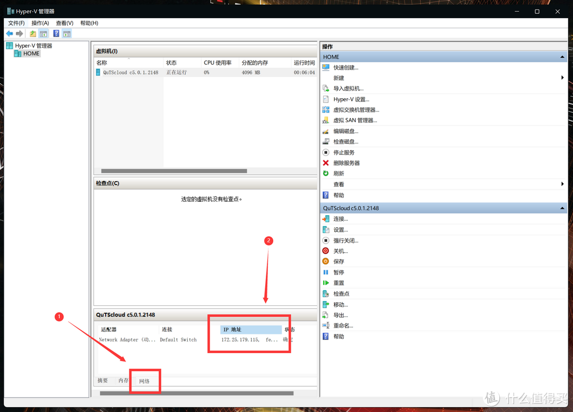Viewport: 573px width, 412px height.
Task: Click 编辑磁盘 icon
Action: point(326,131)
